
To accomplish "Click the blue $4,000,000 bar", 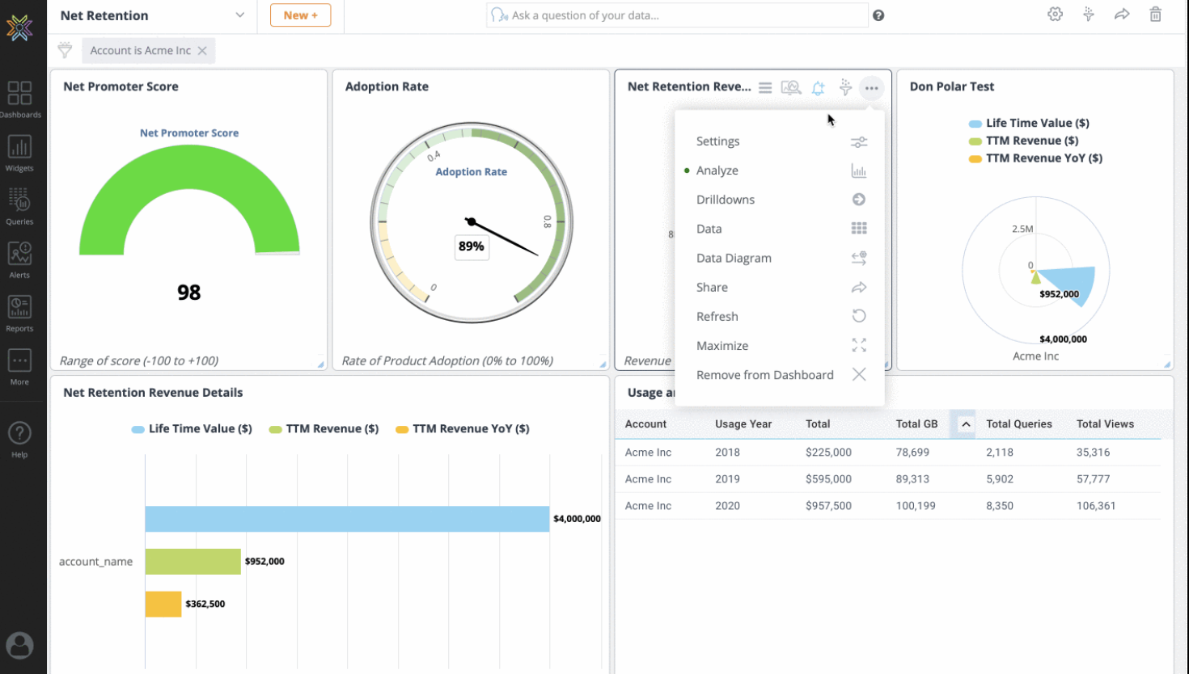I will click(347, 519).
